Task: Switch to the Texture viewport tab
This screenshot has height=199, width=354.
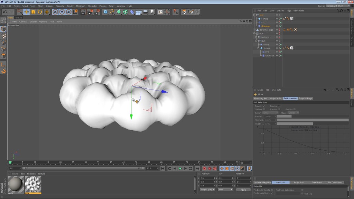Action: tap(19, 18)
